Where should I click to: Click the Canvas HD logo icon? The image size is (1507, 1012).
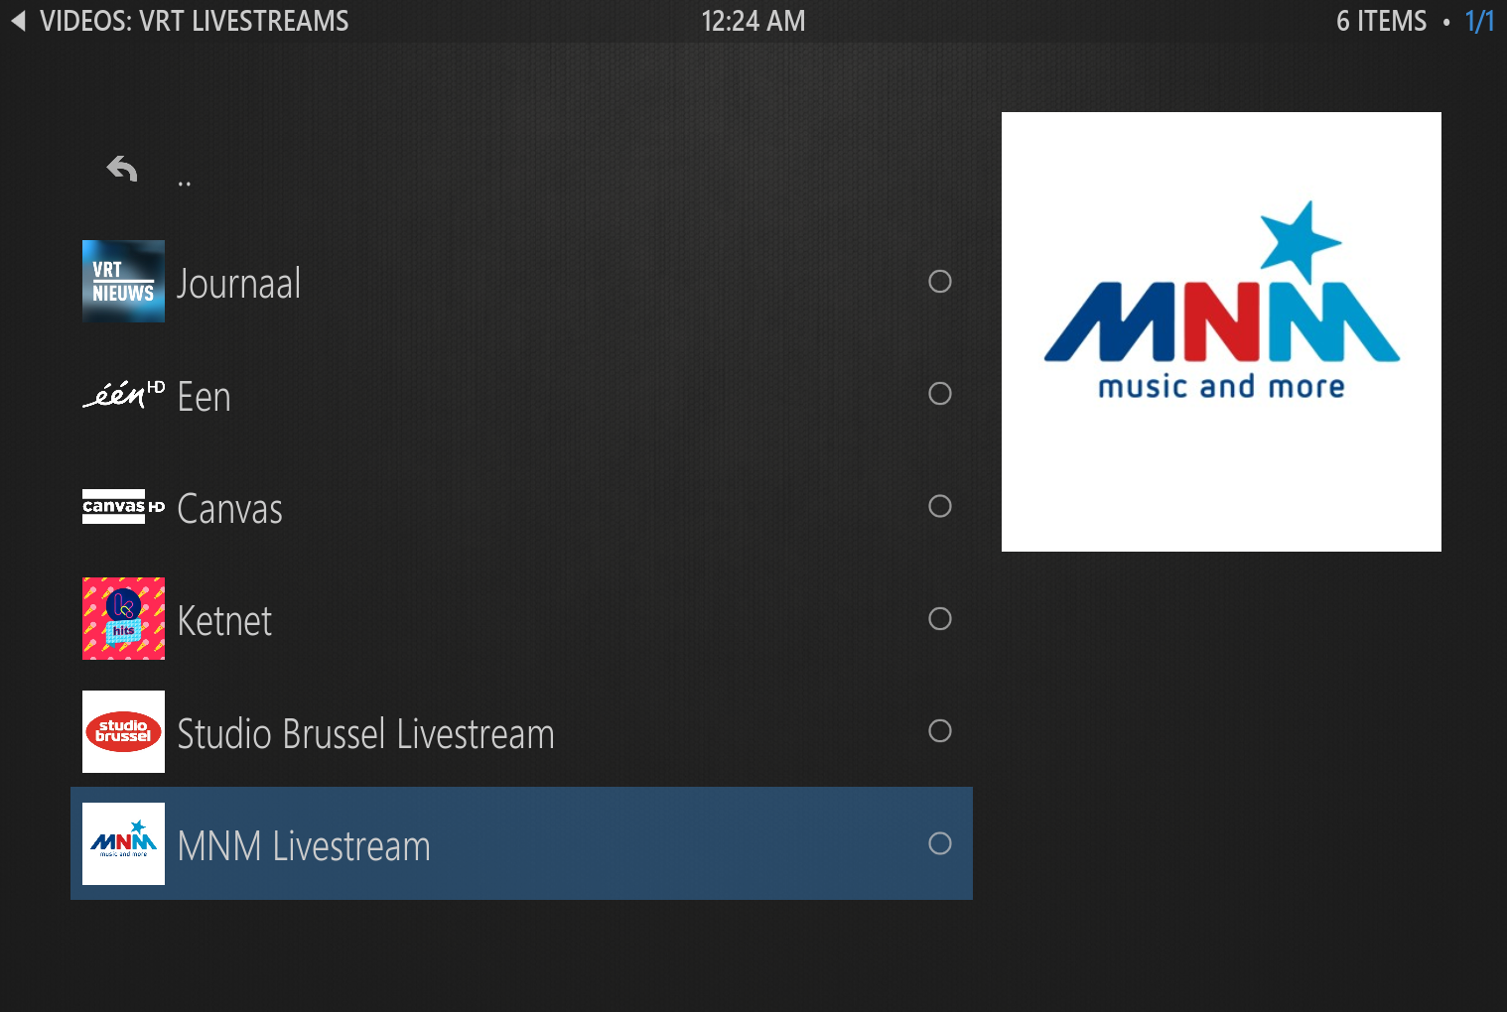[123, 506]
